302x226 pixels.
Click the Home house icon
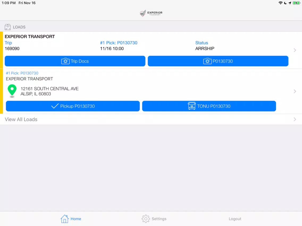pyautogui.click(x=65, y=219)
